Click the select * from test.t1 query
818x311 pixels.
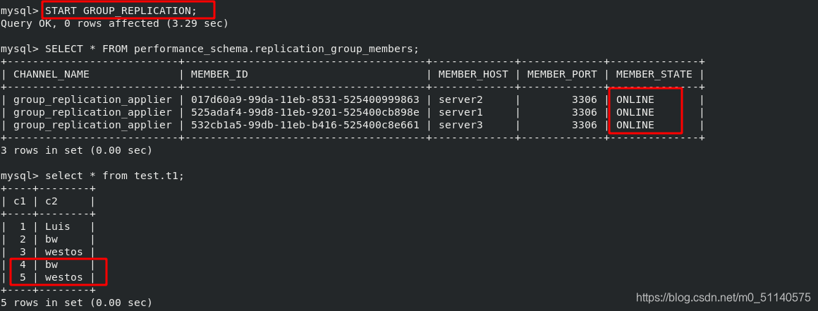pos(115,176)
